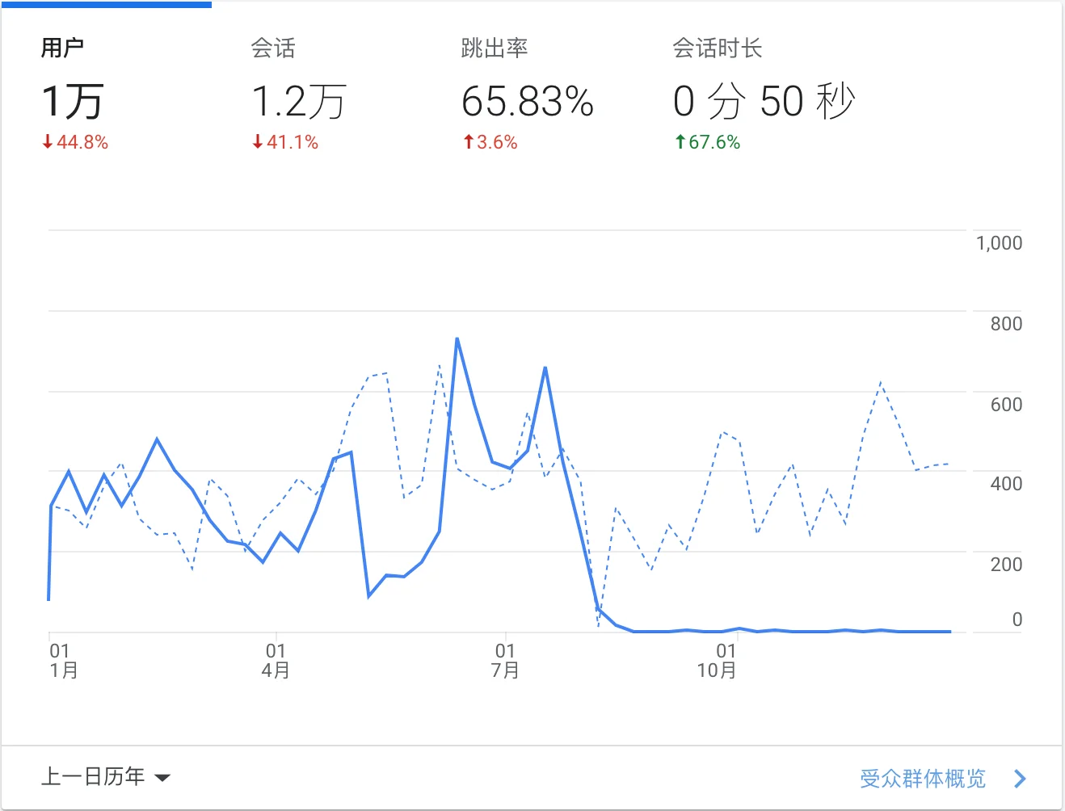The height and width of the screenshot is (811, 1065).
Task: Expand the caret next to 上一日历年
Action: (x=162, y=778)
